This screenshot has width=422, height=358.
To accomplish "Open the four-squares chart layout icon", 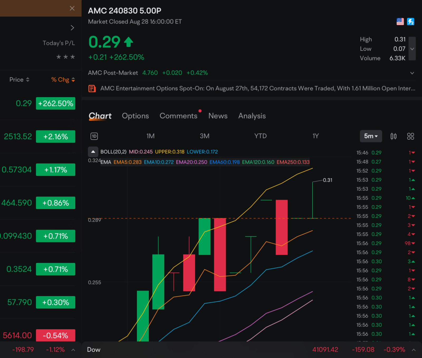I will (410, 136).
